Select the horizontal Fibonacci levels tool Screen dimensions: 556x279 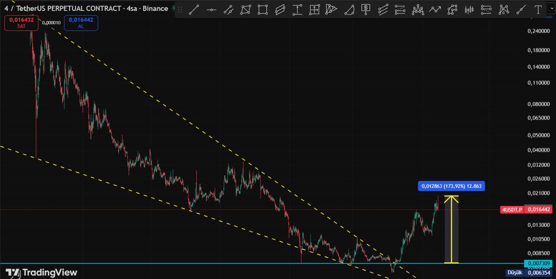400,9
